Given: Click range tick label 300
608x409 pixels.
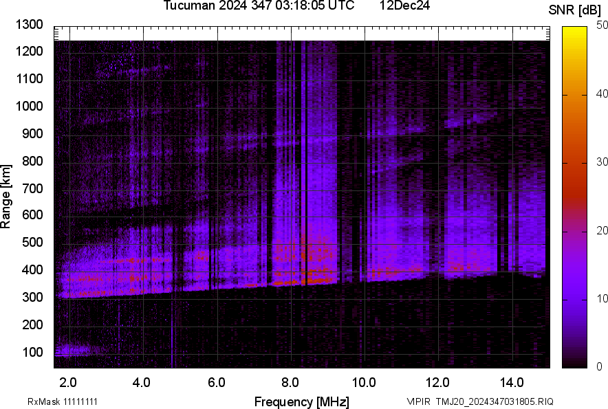Looking at the screenshot, I should coord(32,298).
